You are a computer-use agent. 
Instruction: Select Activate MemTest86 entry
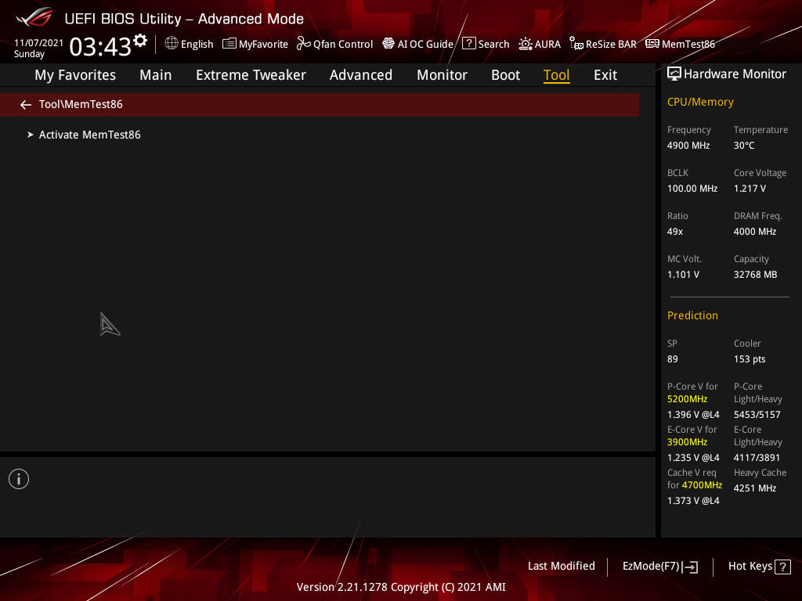tap(89, 135)
